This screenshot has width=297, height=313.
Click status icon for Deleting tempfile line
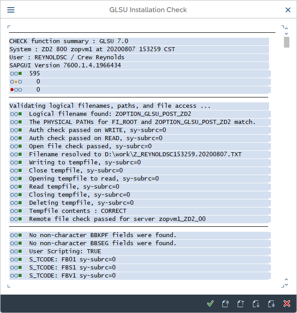(16, 203)
